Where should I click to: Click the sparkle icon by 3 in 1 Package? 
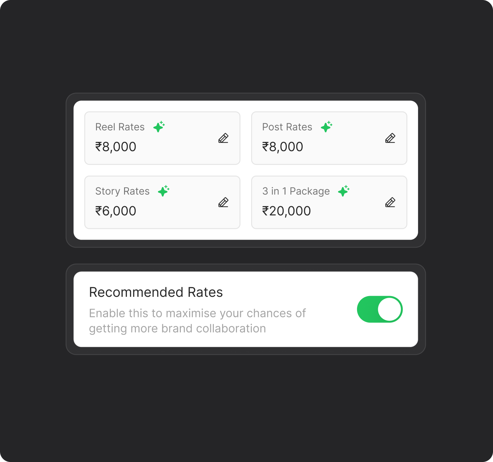[x=344, y=191]
